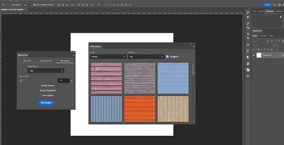Select the orange wood planks texture thumbnail

click(140, 109)
